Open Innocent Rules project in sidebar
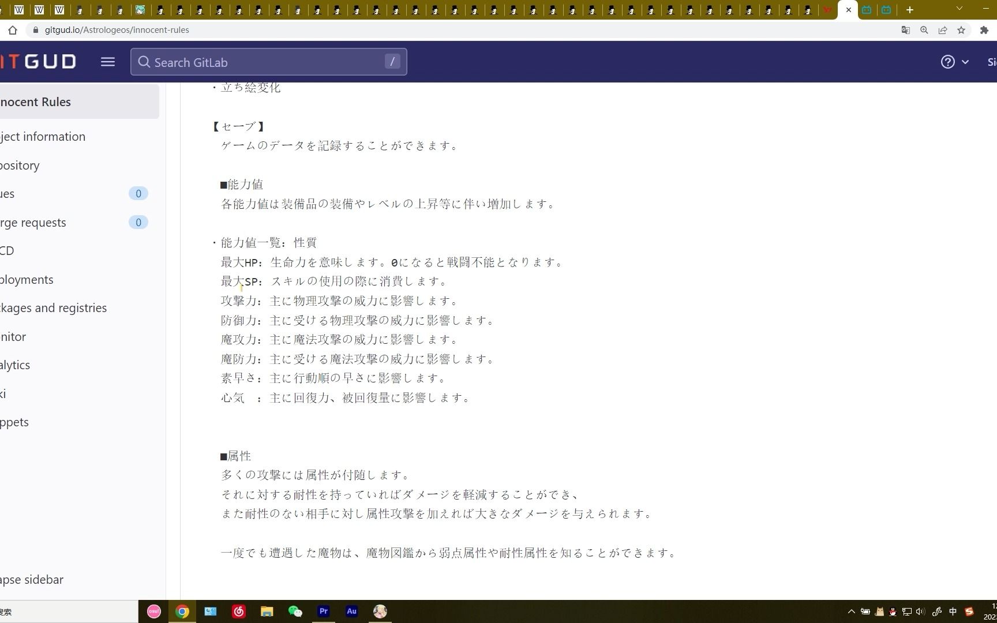The height and width of the screenshot is (623, 997). point(79,102)
